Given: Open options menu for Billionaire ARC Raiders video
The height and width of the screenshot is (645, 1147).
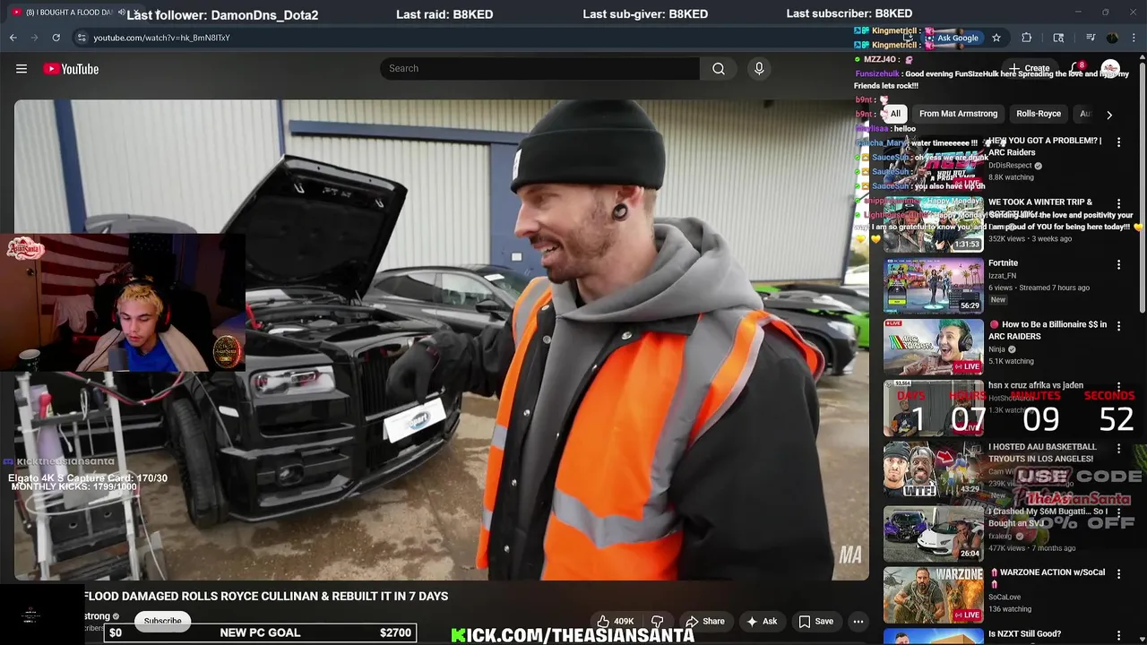Looking at the screenshot, I should click(1118, 325).
